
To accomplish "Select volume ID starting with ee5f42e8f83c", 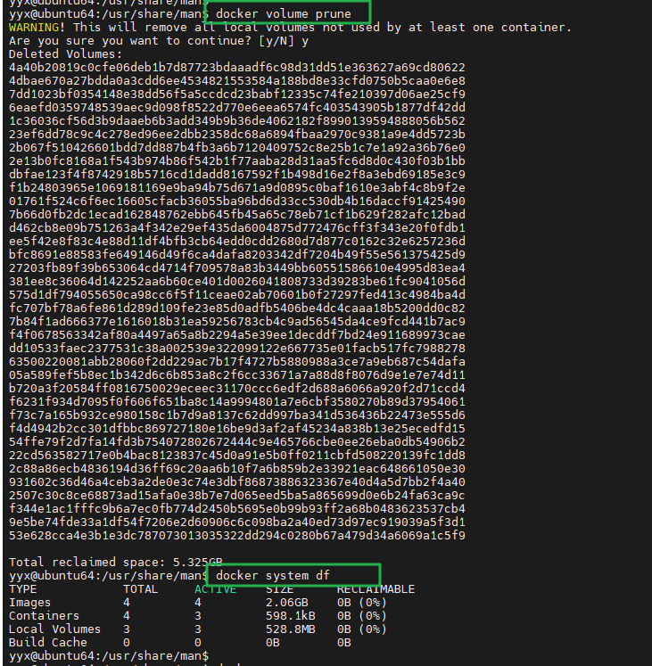I will (x=237, y=242).
